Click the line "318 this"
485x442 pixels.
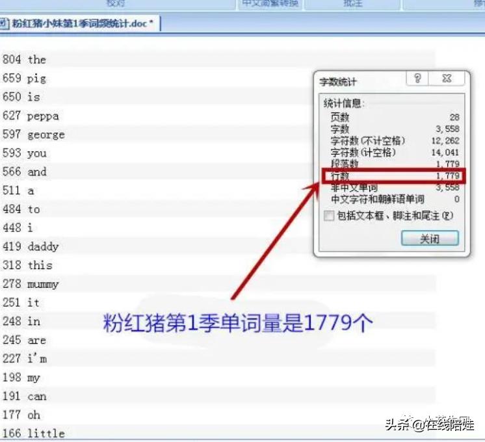(x=27, y=265)
